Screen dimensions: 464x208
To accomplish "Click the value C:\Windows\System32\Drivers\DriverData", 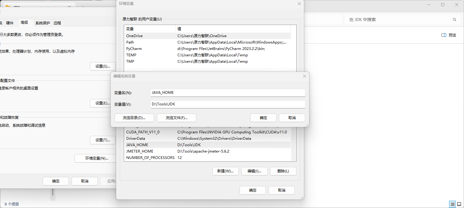I will 214,139.
